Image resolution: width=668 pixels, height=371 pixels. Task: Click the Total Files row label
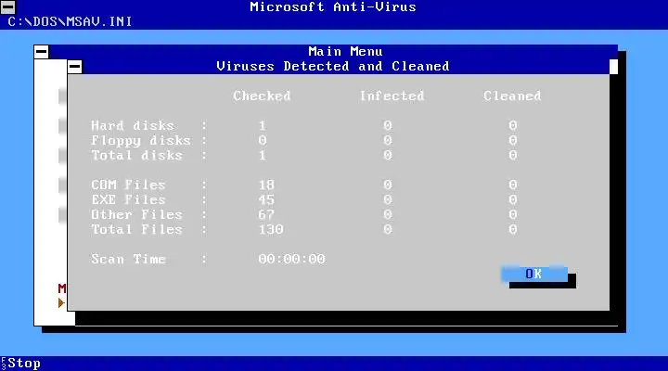pyautogui.click(x=136, y=230)
